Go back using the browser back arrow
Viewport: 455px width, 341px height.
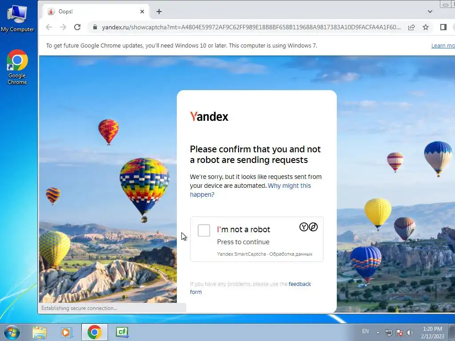coord(49,27)
